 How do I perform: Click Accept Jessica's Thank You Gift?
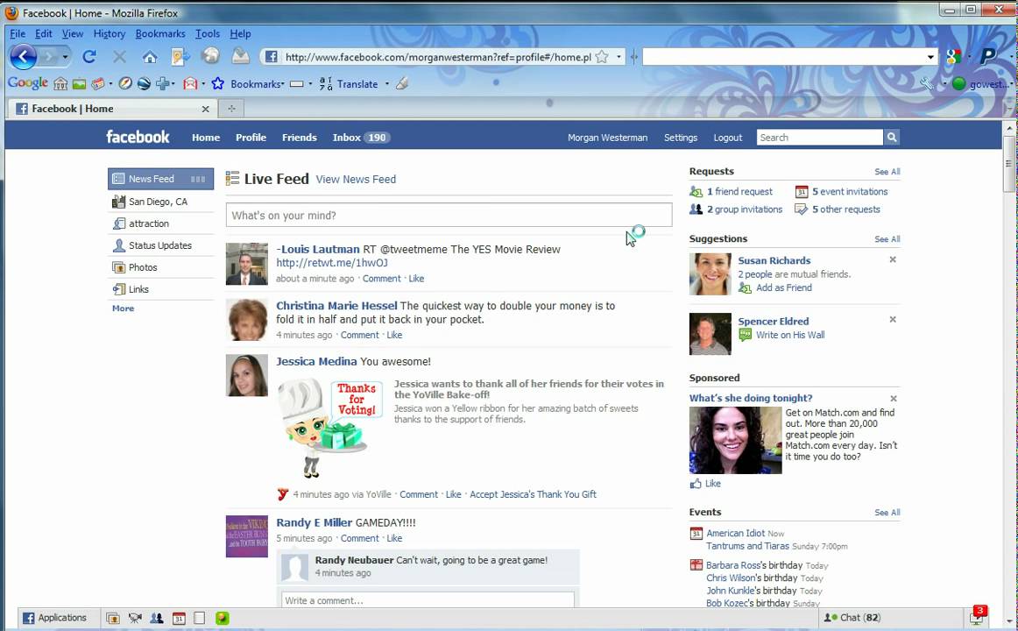tap(533, 494)
